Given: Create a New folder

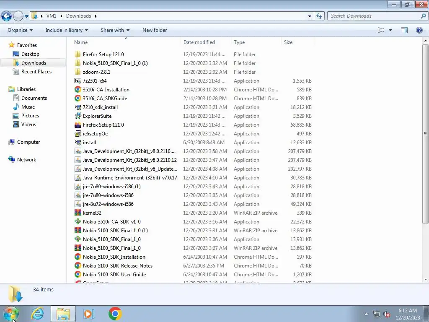Looking at the screenshot, I should [x=155, y=30].
